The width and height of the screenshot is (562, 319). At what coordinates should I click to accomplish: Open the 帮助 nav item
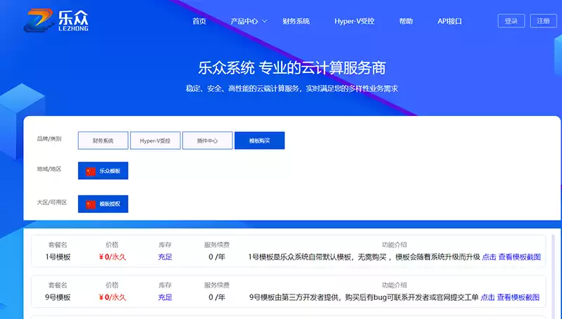click(x=406, y=21)
